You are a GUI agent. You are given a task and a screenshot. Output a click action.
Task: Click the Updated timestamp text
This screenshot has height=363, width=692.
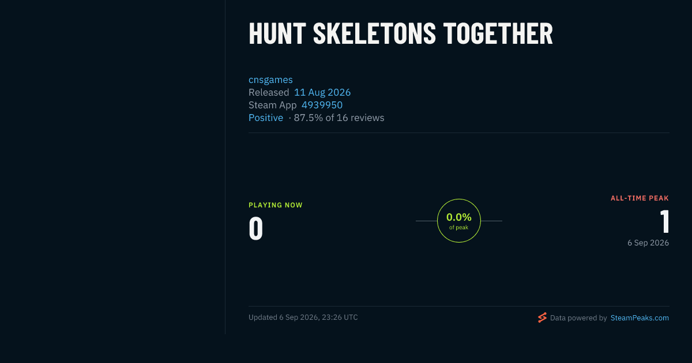coord(303,317)
